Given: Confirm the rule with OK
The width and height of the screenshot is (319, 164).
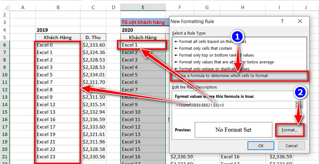Looking at the screenshot, I should pos(261,146).
